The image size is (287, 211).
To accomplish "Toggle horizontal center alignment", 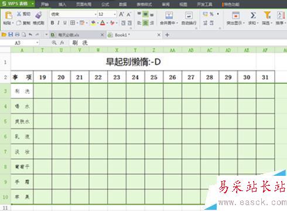I will tap(145, 23).
